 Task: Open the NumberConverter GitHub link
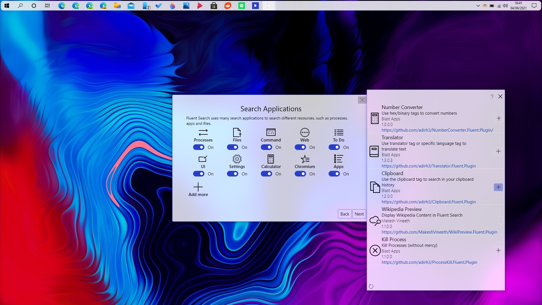437,130
